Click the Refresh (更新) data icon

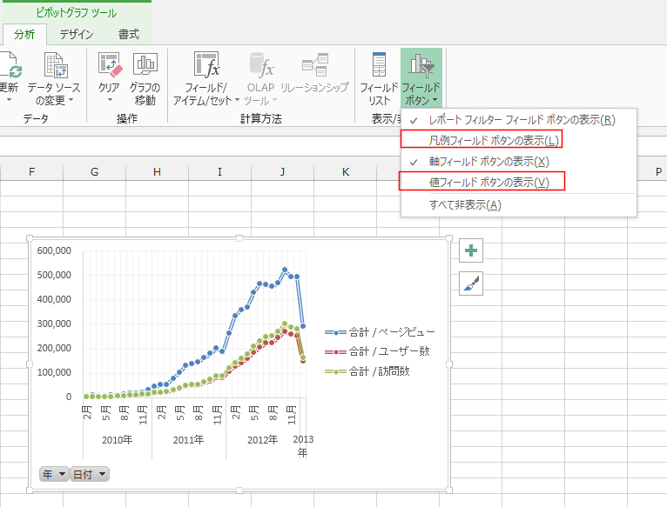pyautogui.click(x=10, y=65)
